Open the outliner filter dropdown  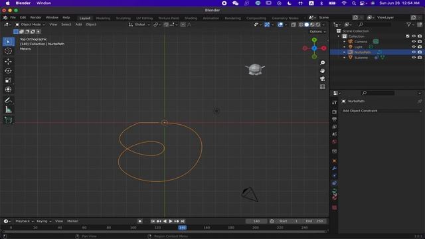pos(410,25)
